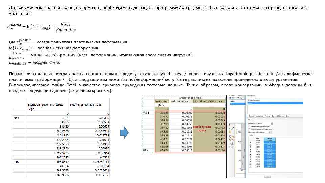Select engineering stress cell 338.9
Image resolution: width=325 pixels, height=183 pixels.
[x=48, y=122]
